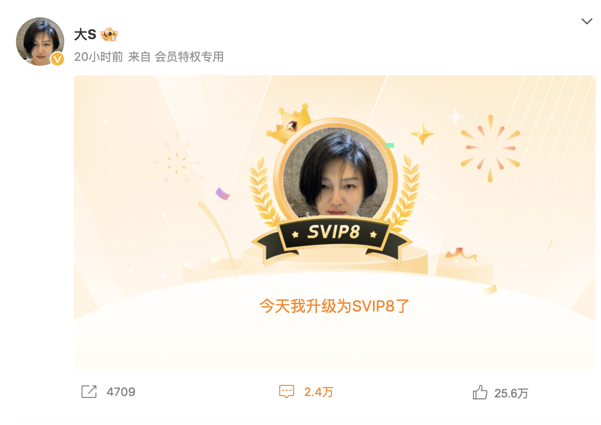Click the left golden laurel wreath
The image size is (601, 425).
coord(264,193)
